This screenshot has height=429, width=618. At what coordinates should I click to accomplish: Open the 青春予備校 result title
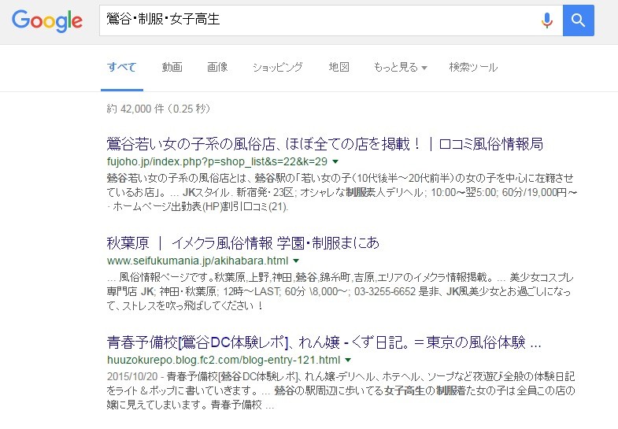click(x=324, y=342)
